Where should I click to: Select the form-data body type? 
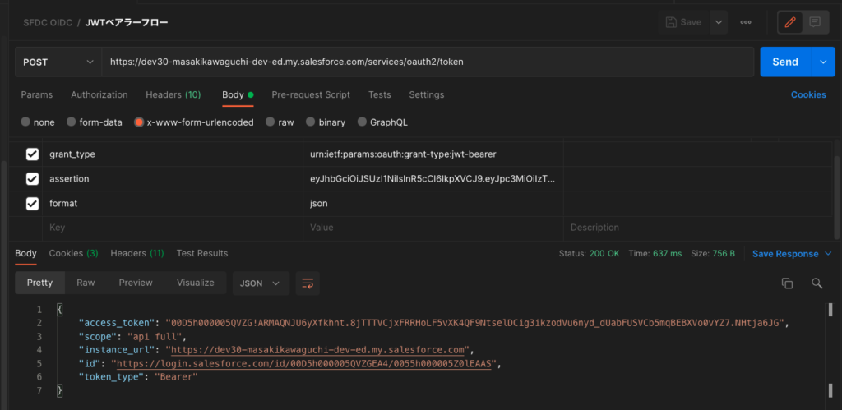(x=94, y=122)
